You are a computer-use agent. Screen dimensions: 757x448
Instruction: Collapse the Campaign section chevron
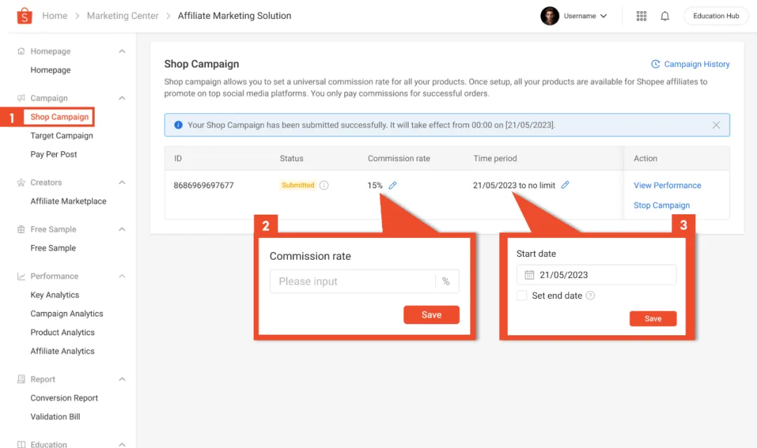[122, 98]
